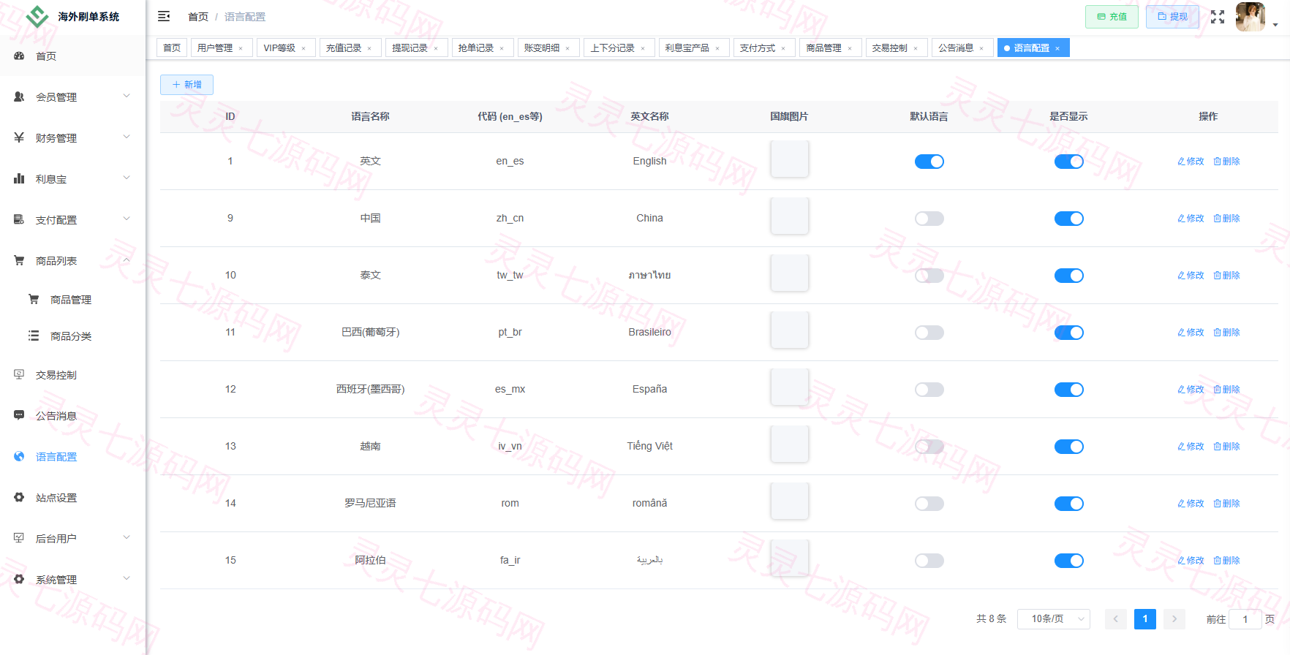
Task: Expand the 利息宝 submenu arrow
Action: tap(127, 178)
